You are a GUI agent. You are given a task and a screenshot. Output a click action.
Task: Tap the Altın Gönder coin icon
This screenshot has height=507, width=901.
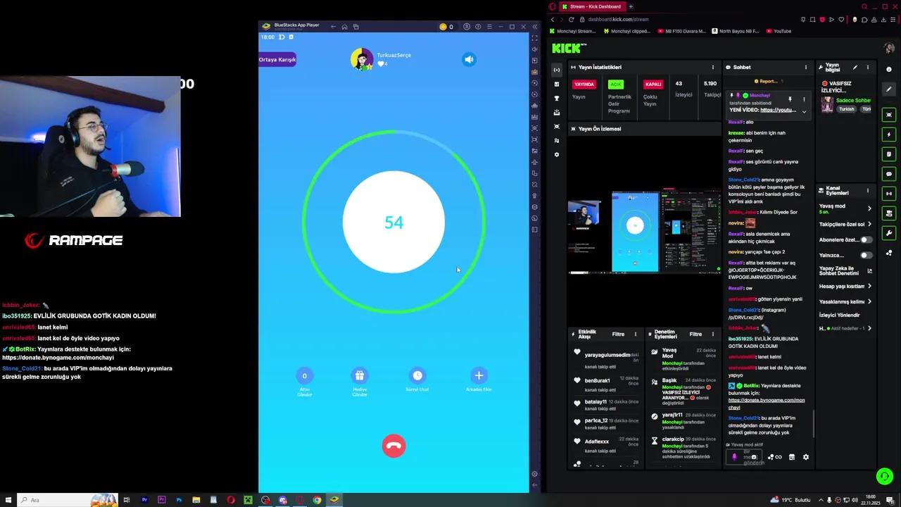304,375
